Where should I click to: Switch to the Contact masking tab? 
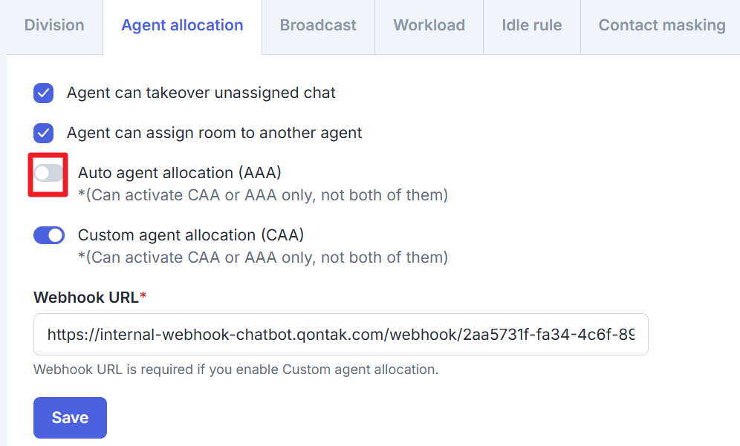tap(661, 25)
